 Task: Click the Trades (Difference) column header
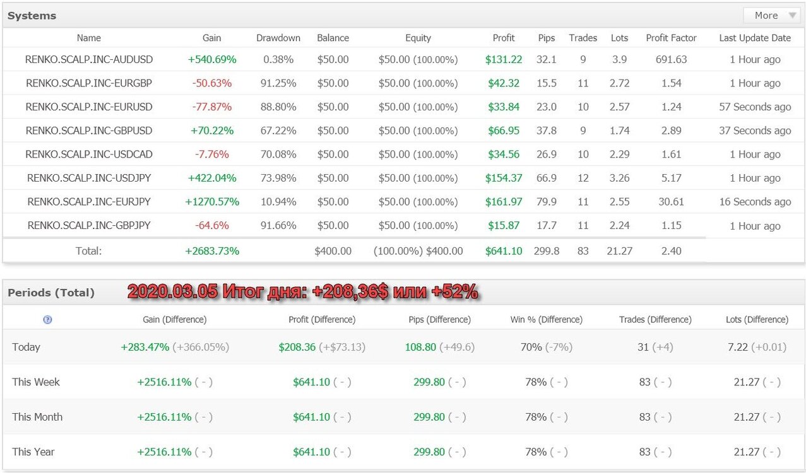(655, 320)
